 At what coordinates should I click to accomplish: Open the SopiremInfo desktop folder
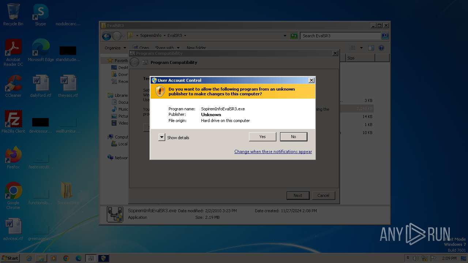[68, 194]
